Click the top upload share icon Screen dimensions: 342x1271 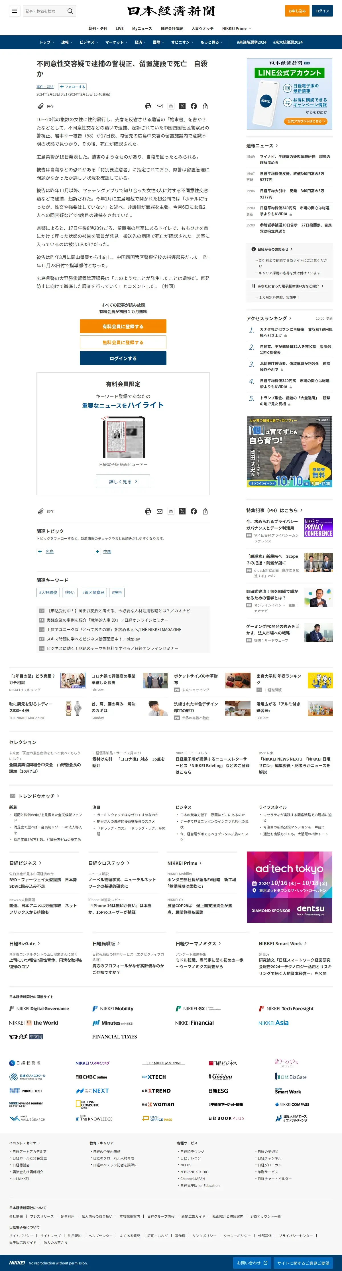click(x=205, y=106)
